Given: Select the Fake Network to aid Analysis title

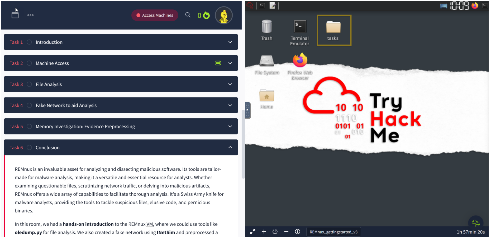Looking at the screenshot, I should pyautogui.click(x=66, y=105).
